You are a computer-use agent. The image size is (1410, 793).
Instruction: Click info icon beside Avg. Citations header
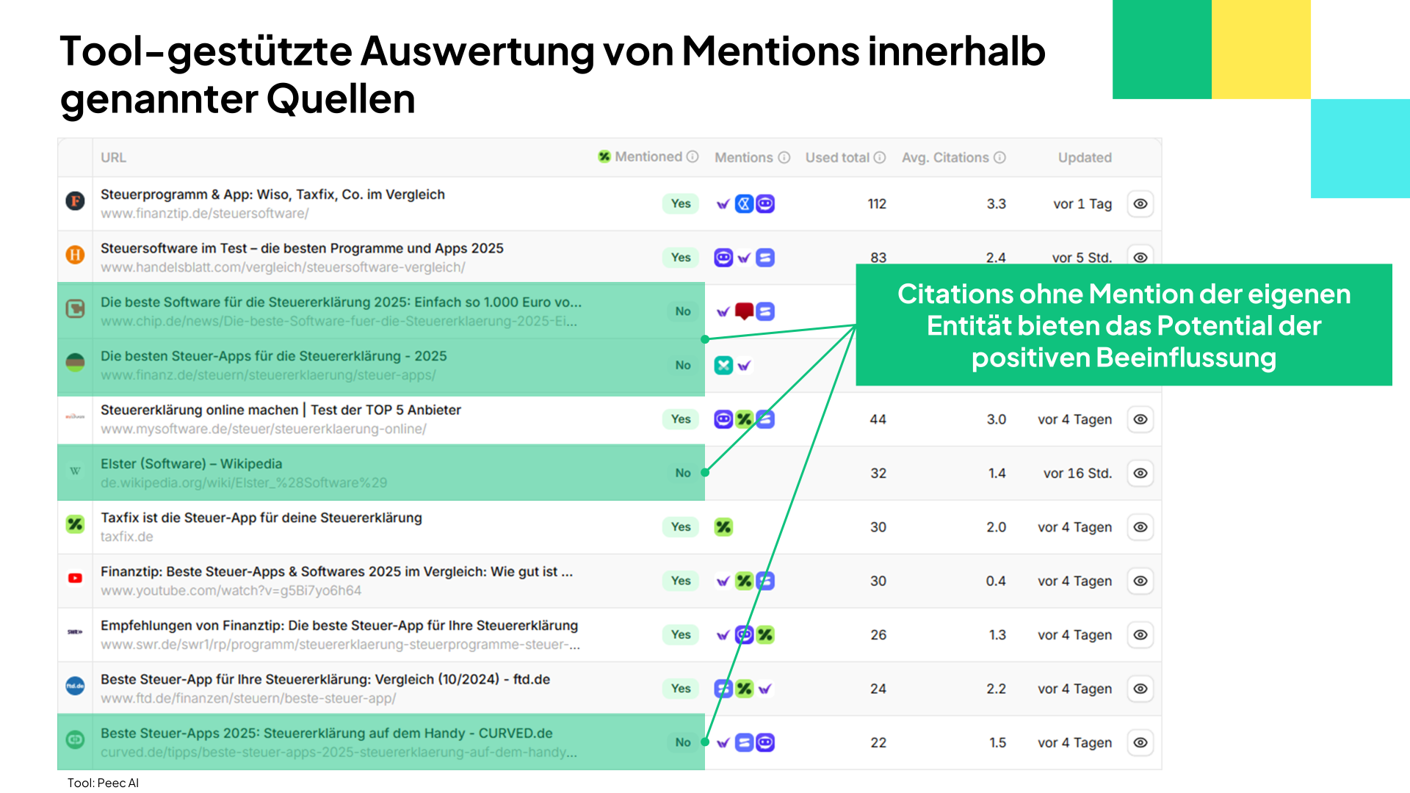(999, 158)
